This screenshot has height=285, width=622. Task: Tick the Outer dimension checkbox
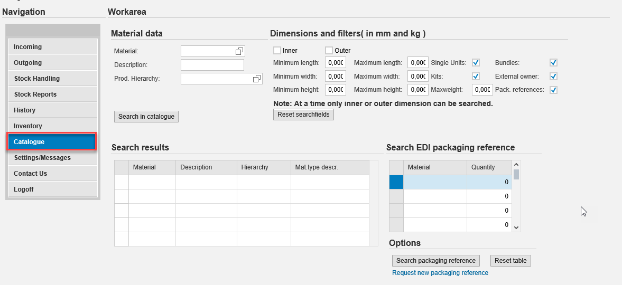[x=329, y=50]
